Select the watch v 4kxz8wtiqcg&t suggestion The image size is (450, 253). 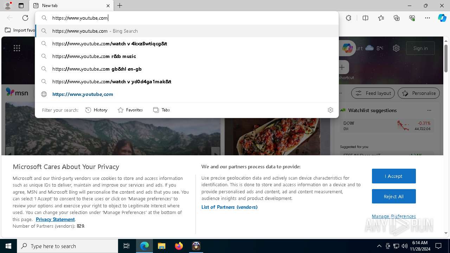pos(187,44)
